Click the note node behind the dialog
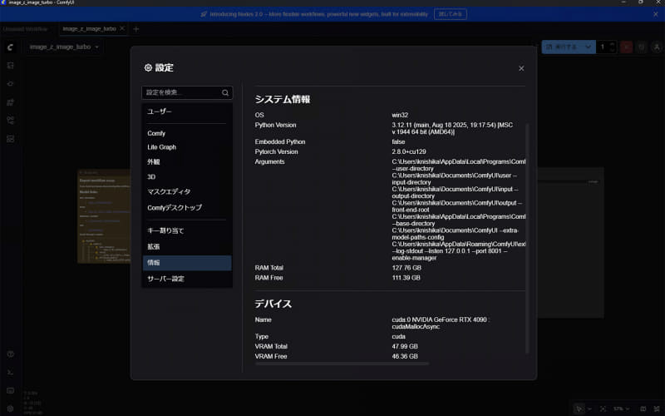Viewport: 665px width, 416px height. pyautogui.click(x=104, y=216)
